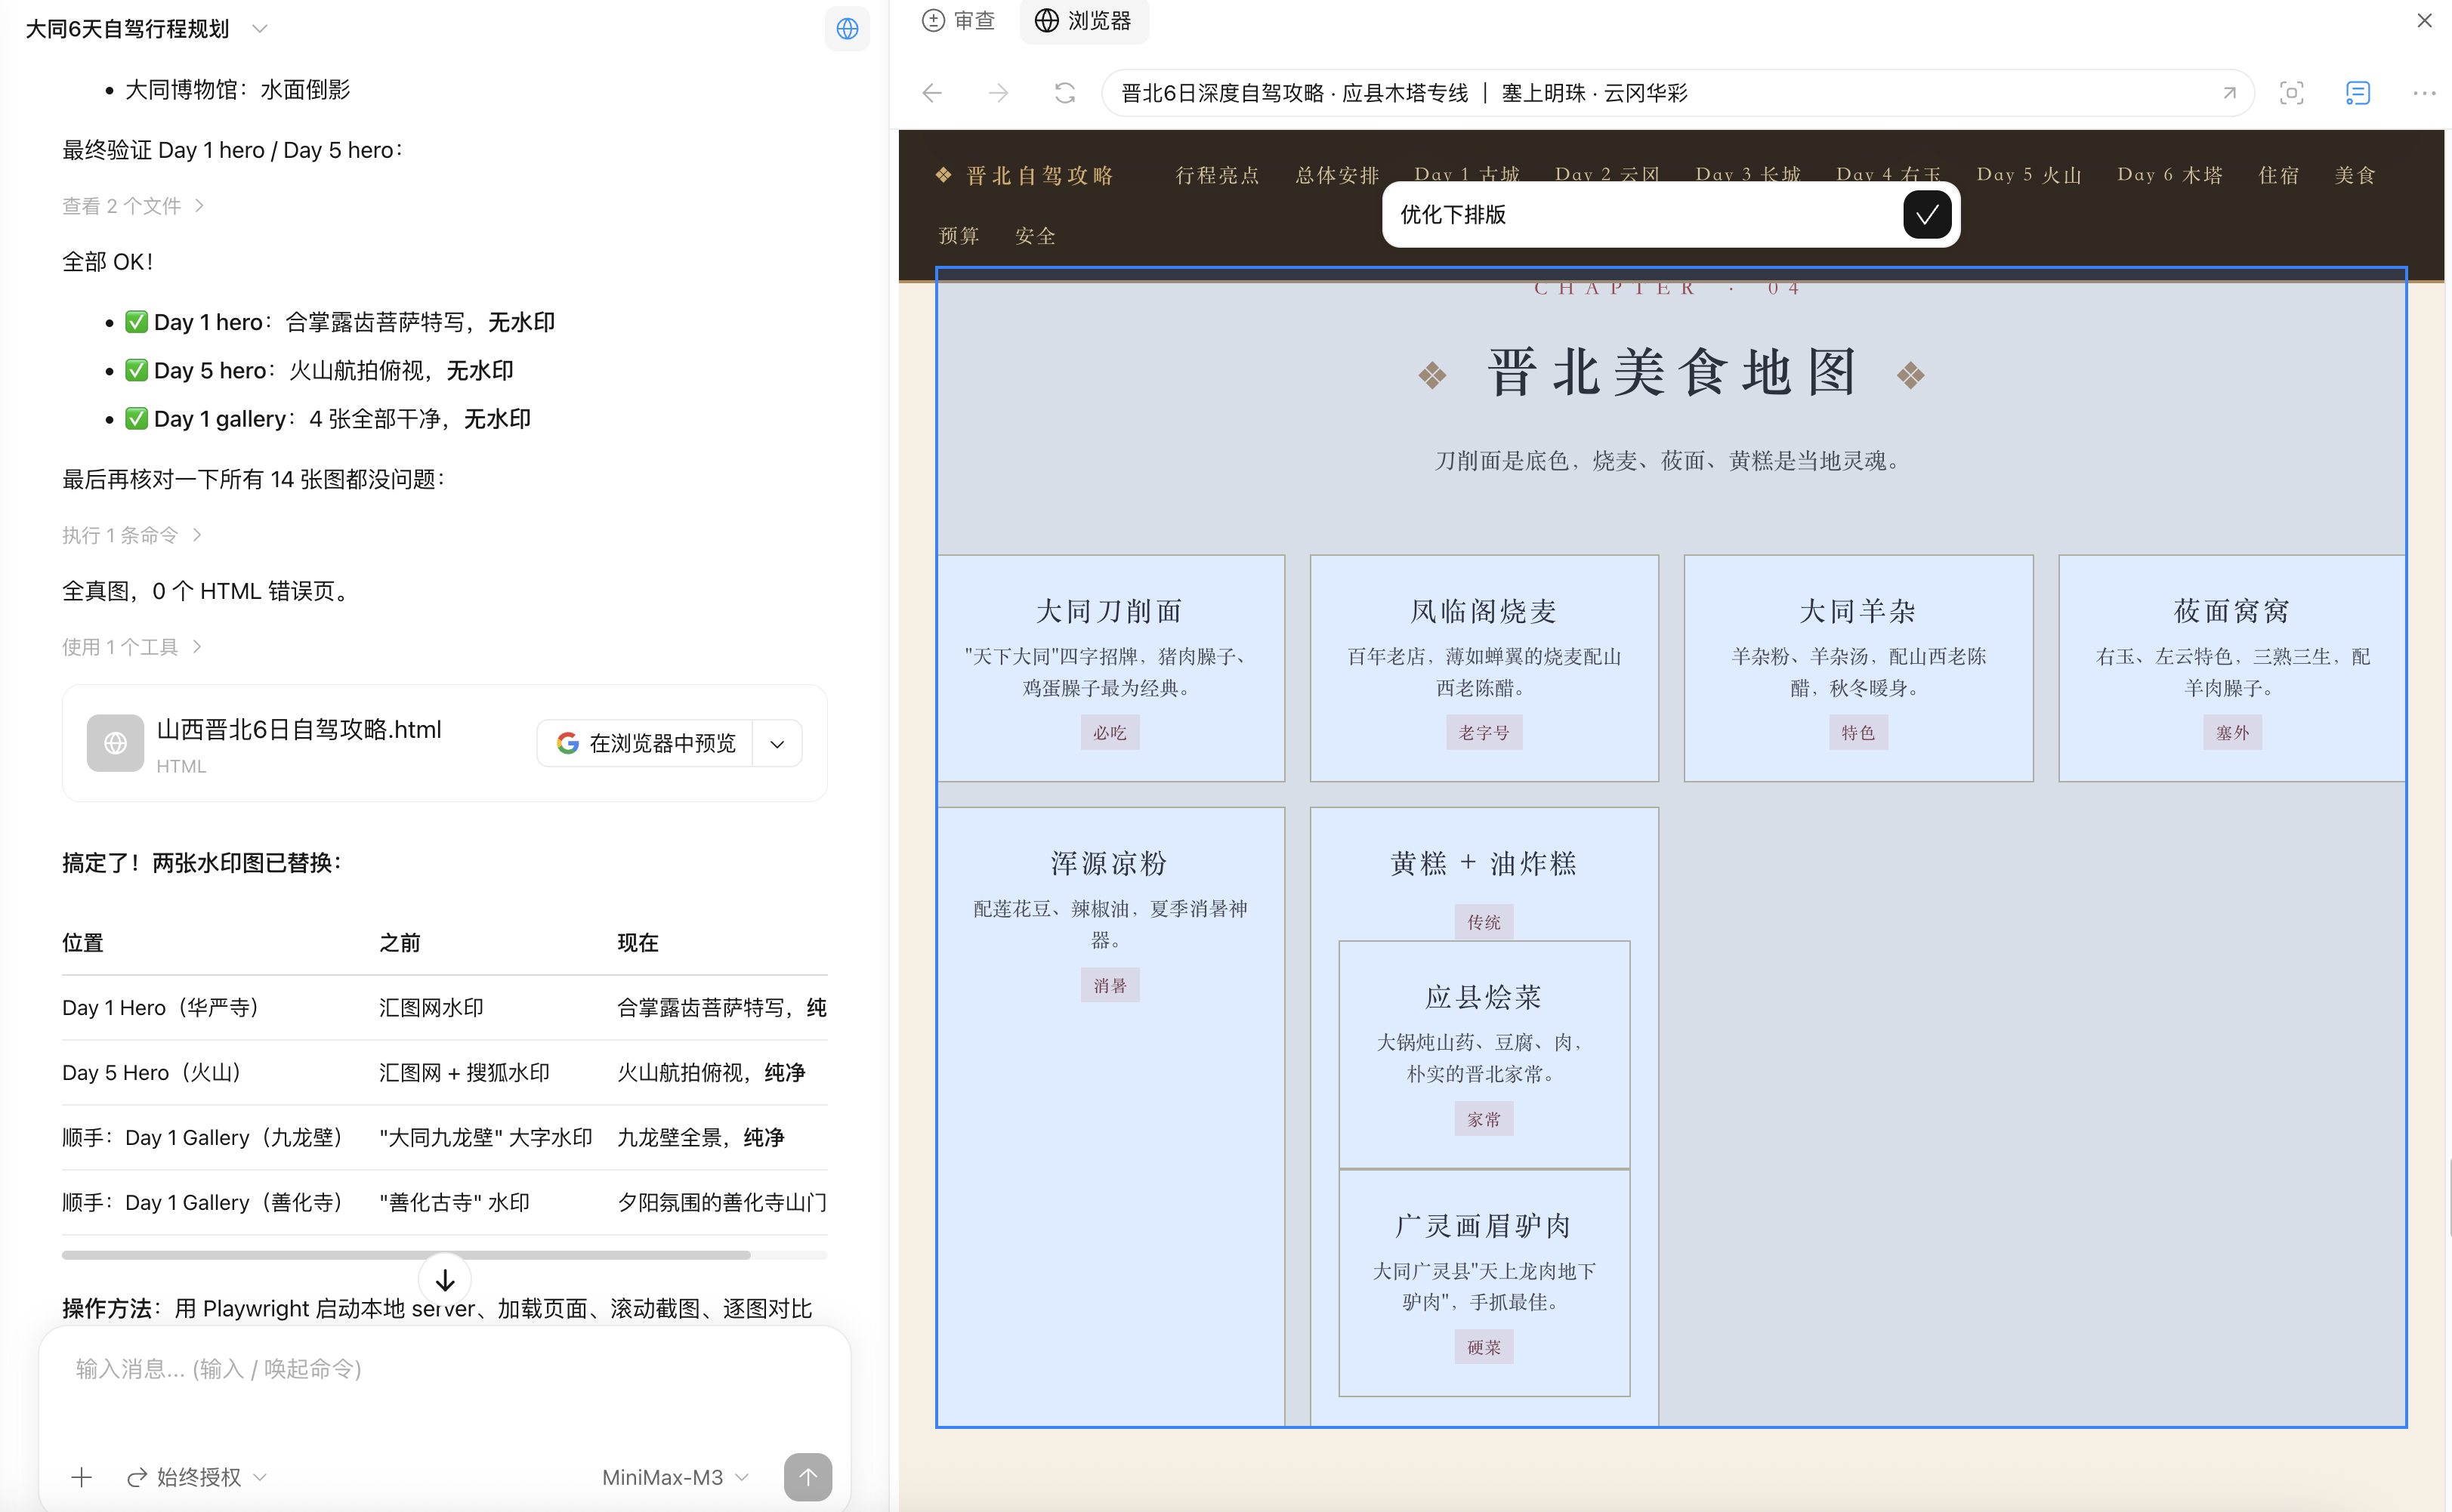Click the 浑源凉粉 card title
This screenshot has width=2452, height=1512.
pyautogui.click(x=1110, y=863)
